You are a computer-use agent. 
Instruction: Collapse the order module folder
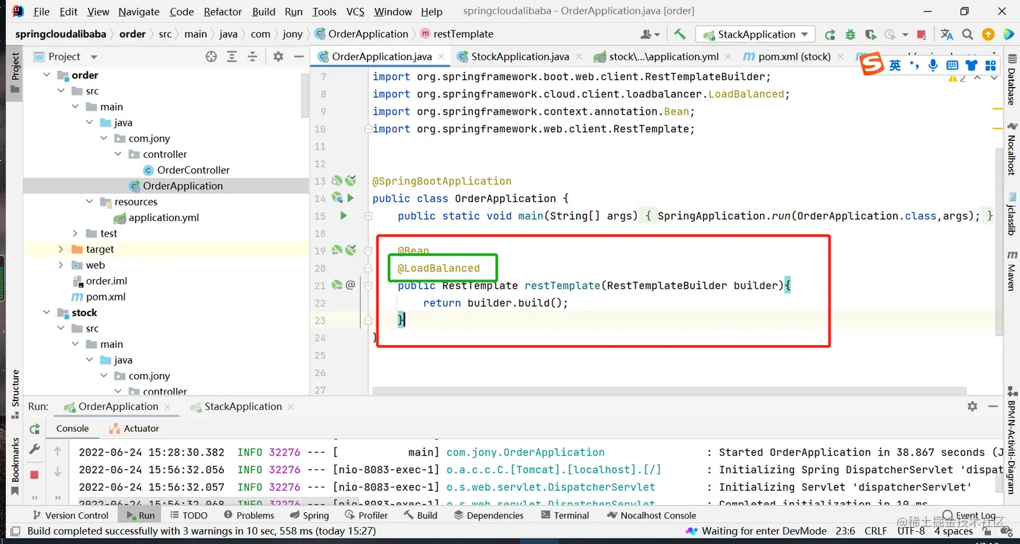(x=47, y=75)
